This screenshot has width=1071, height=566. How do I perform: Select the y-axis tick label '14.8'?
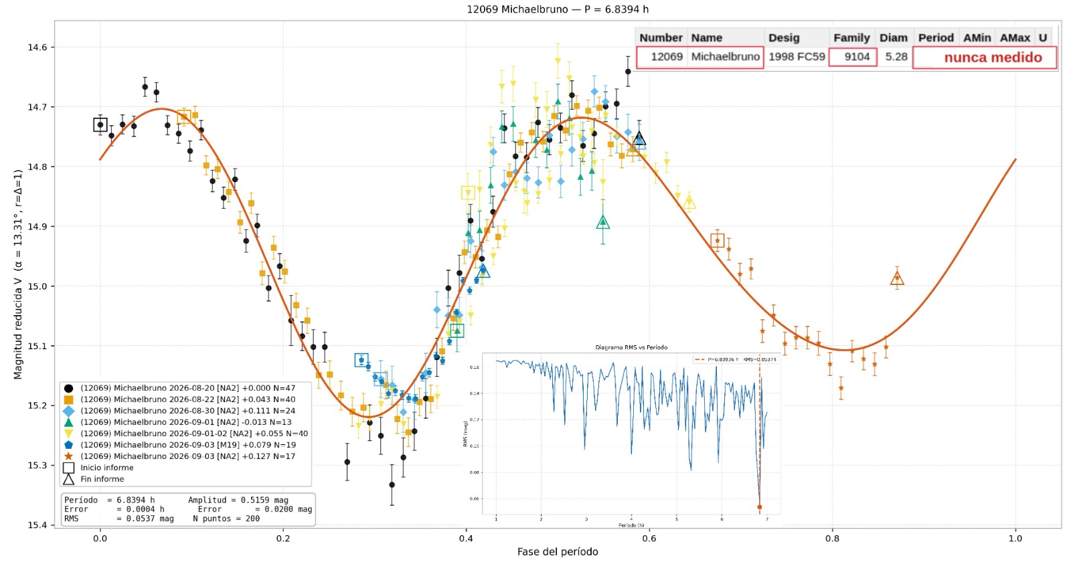[37, 167]
